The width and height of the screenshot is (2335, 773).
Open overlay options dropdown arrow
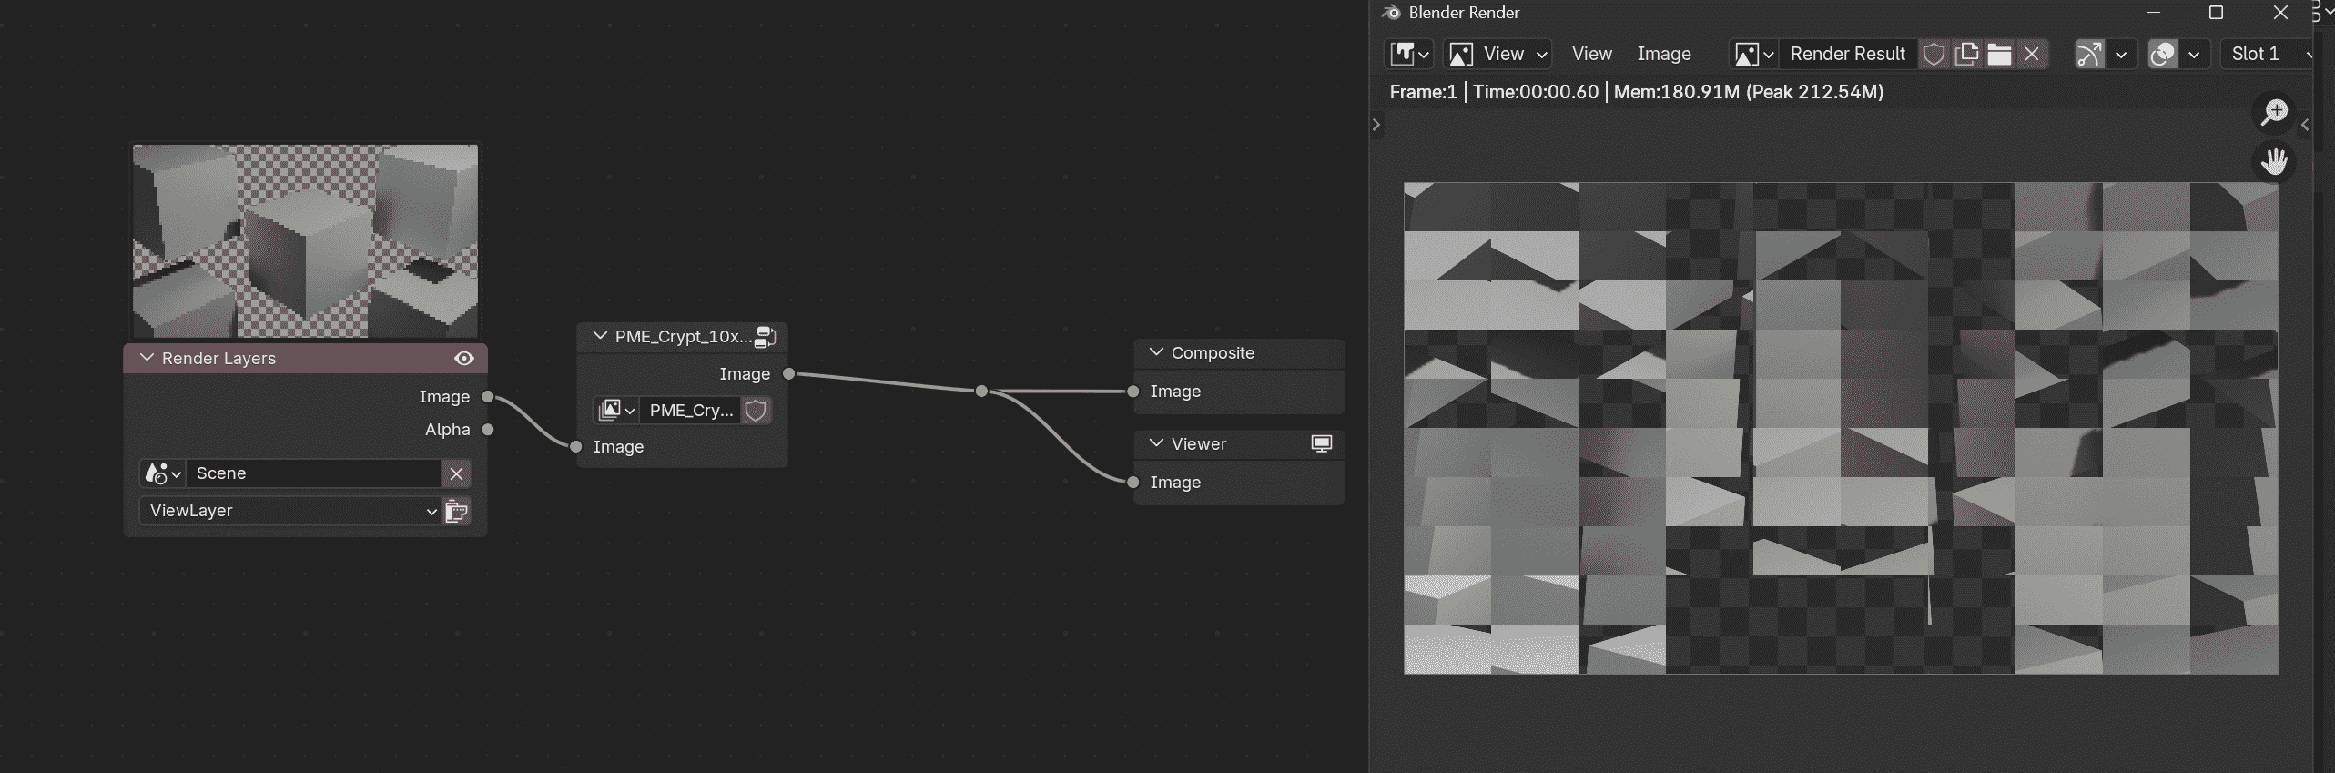pyautogui.click(x=2194, y=54)
